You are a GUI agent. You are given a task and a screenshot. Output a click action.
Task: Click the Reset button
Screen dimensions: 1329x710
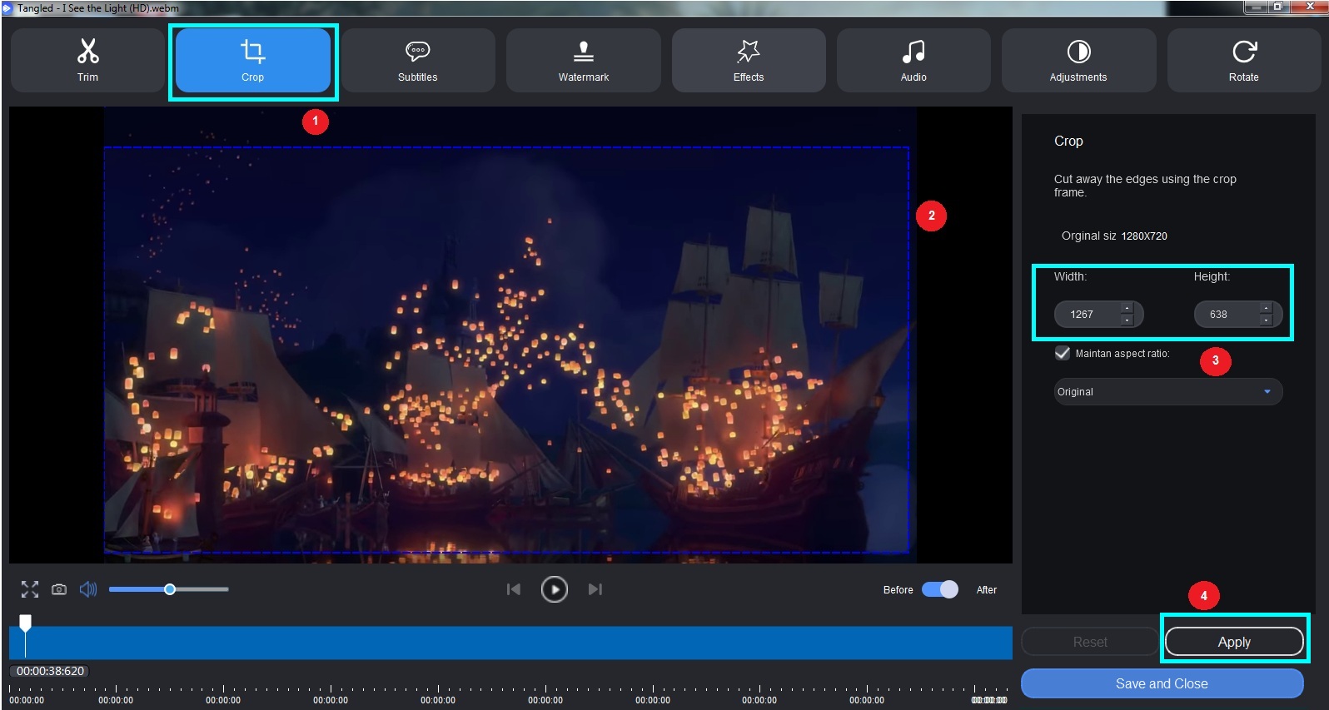pyautogui.click(x=1090, y=642)
